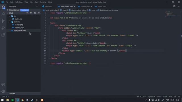182x102 pixels.
Task: Change file encoding UTF-8
Action: click(159, 97)
